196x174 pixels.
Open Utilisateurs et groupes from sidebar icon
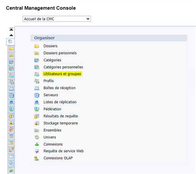pos(11,75)
